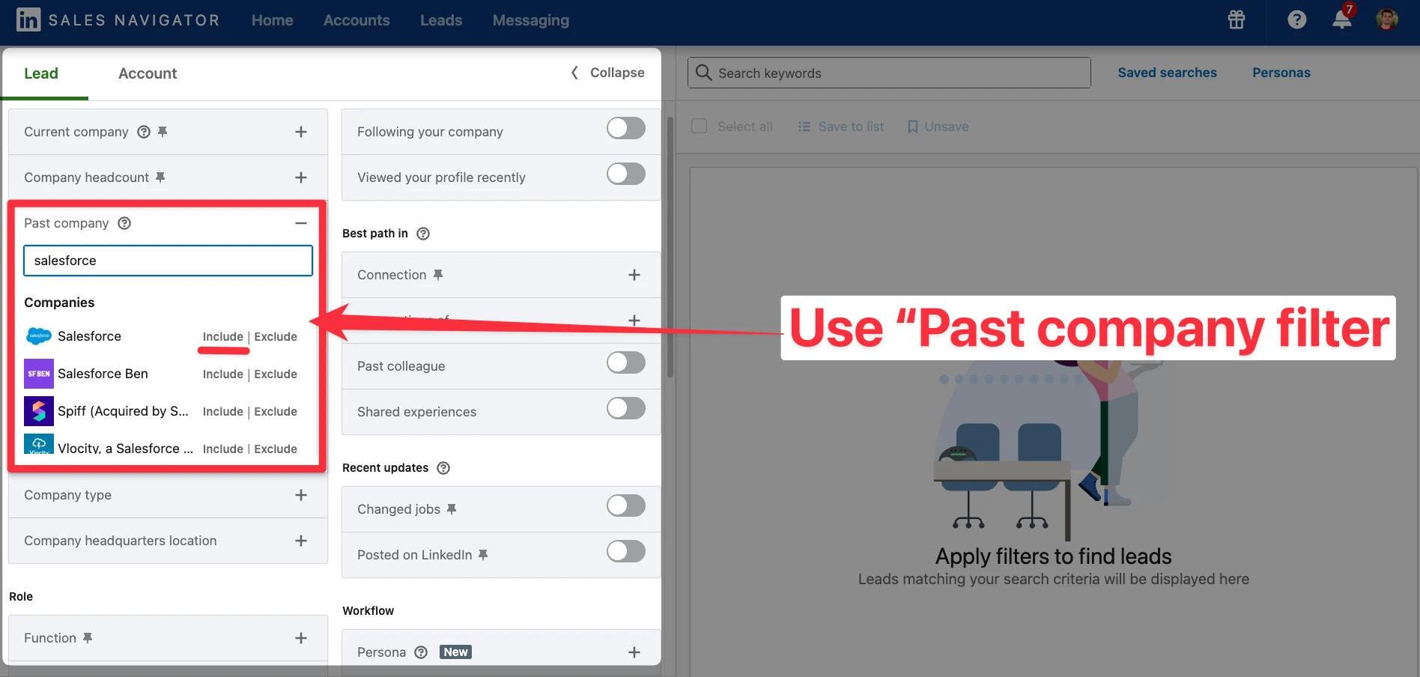Collapse the Past company filter
The image size is (1420, 677).
pyautogui.click(x=301, y=223)
